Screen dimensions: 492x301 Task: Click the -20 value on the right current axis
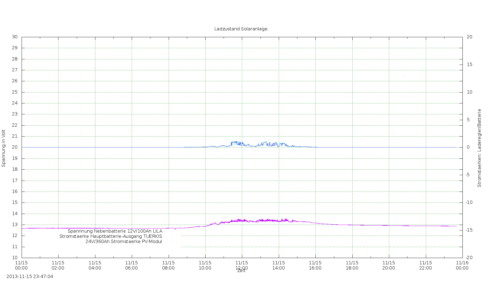pyautogui.click(x=469, y=258)
